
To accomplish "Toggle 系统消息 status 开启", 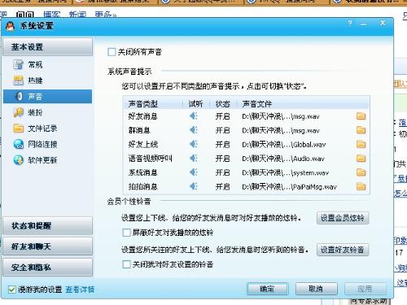I will (x=223, y=172).
